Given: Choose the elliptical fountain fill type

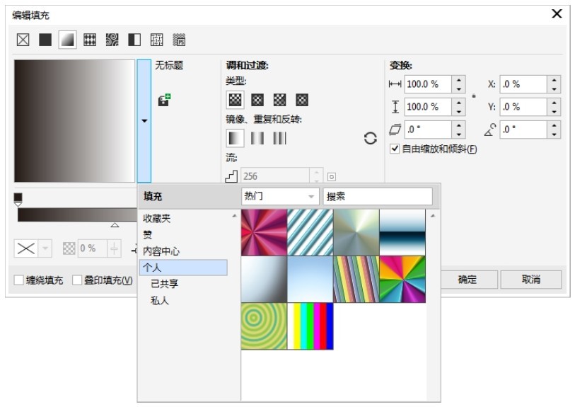Looking at the screenshot, I should click(x=257, y=100).
